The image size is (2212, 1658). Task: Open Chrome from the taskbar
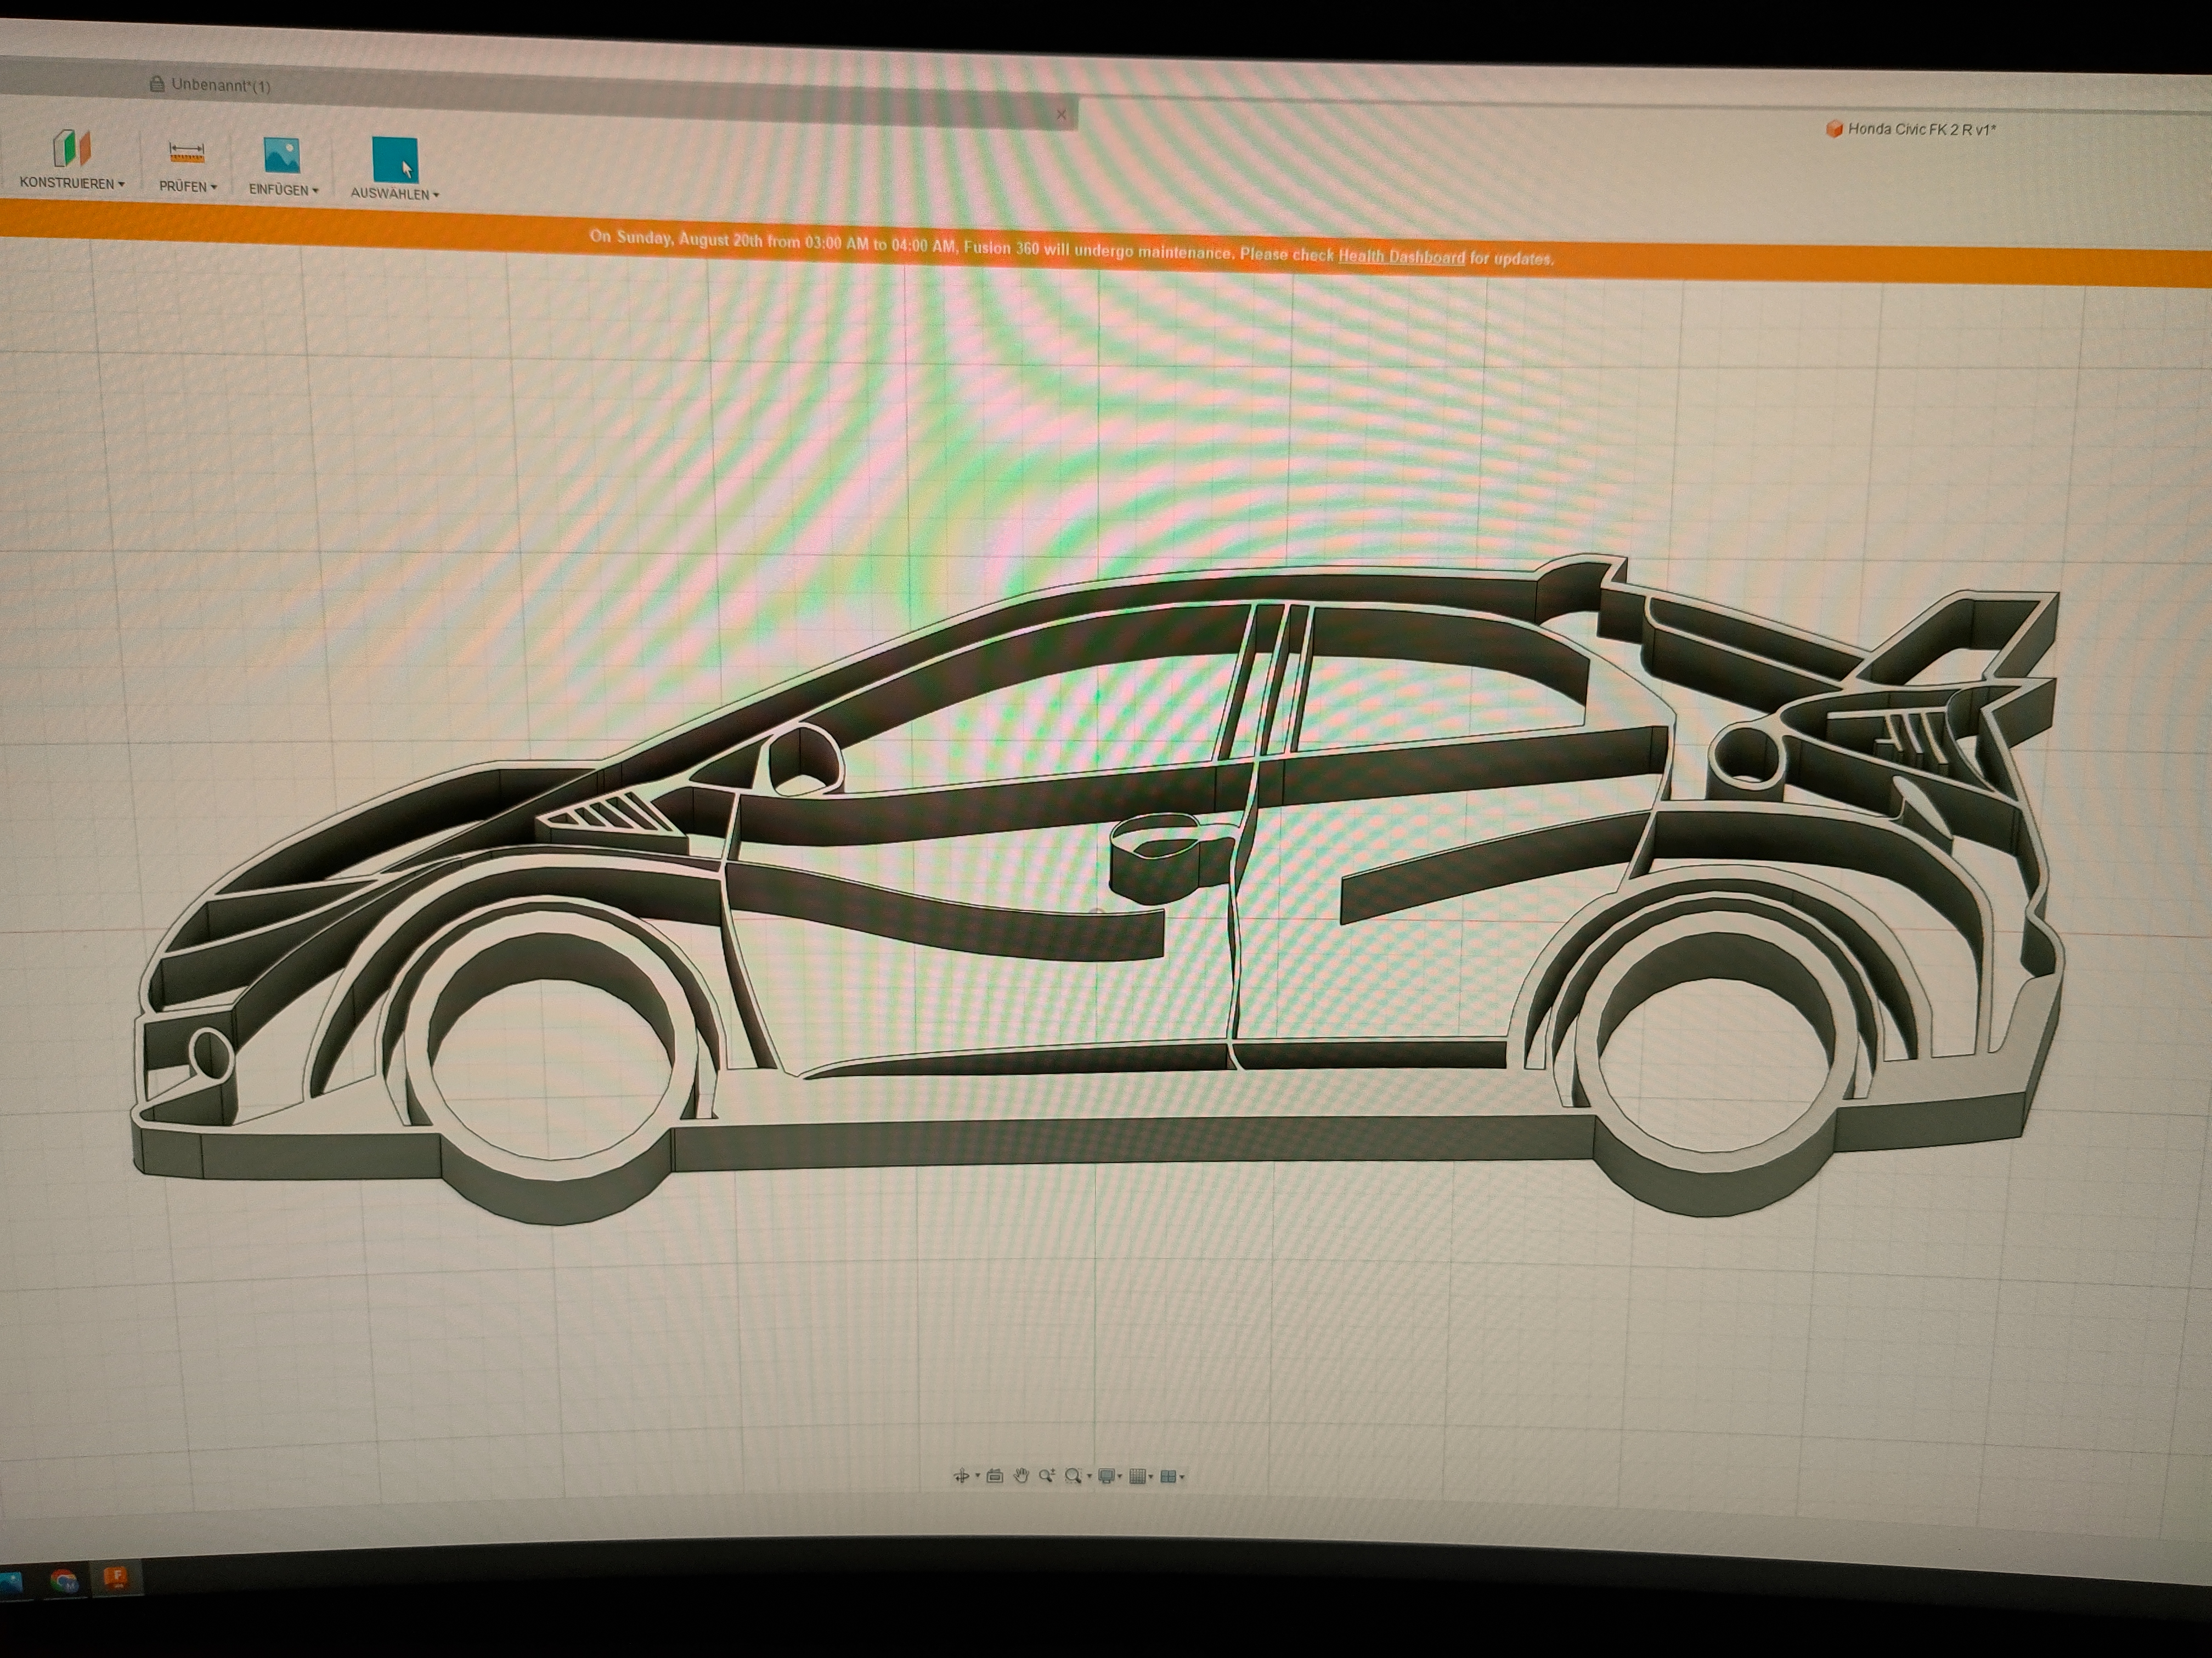click(x=64, y=1581)
